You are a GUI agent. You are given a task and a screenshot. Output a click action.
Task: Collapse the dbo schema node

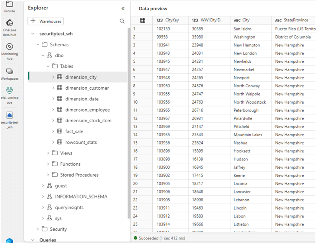[x=43, y=56]
